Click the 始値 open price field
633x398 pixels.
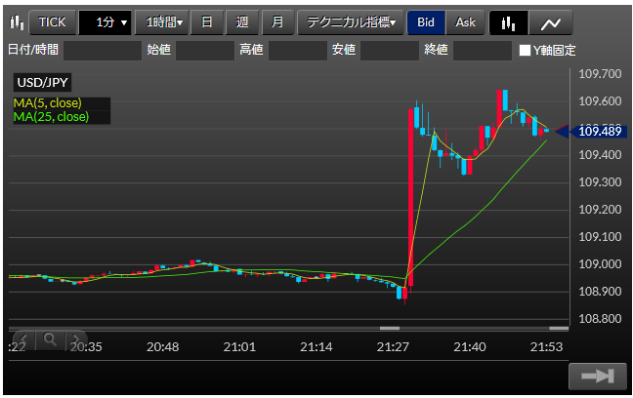coord(205,51)
